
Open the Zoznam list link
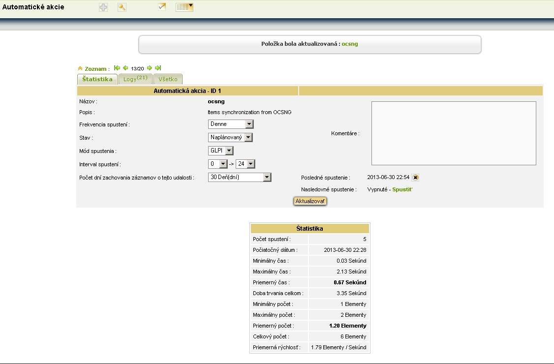95,69
